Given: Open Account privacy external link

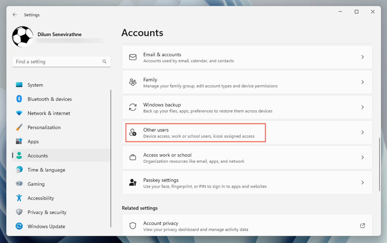Looking at the screenshot, I should [362, 226].
